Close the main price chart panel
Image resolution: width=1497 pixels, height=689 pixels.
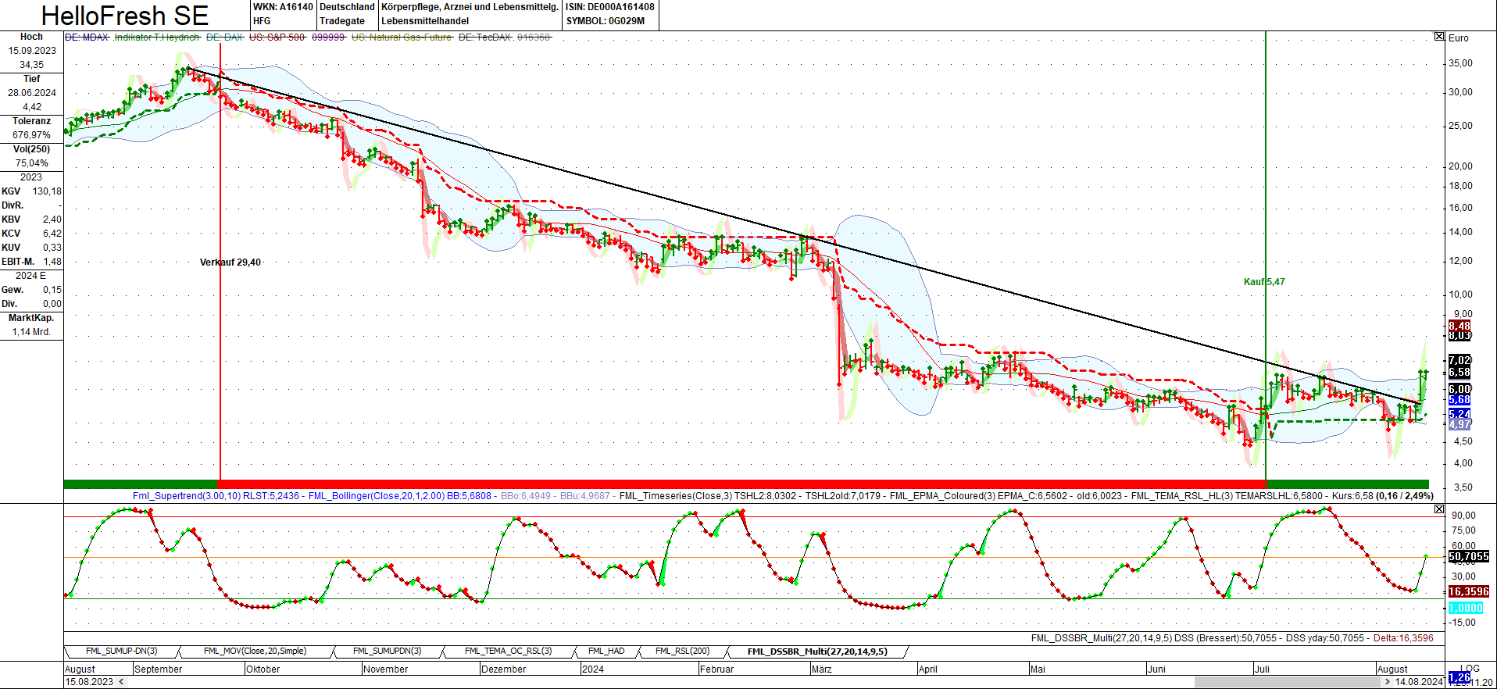coord(1439,37)
